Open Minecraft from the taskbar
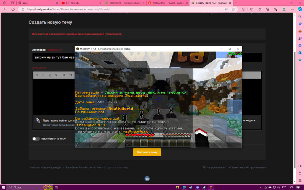The width and height of the screenshot is (304, 190). click(x=211, y=187)
